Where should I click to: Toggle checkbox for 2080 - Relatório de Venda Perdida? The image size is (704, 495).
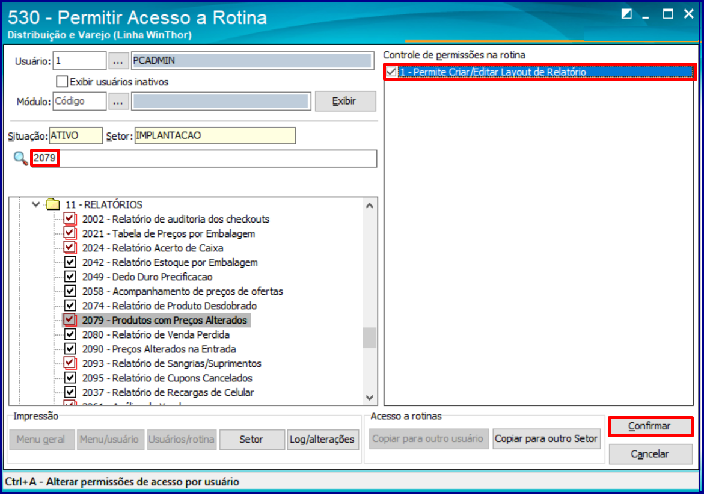tap(70, 334)
